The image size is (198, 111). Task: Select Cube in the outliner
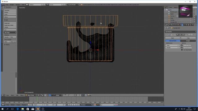[x=172, y=18]
